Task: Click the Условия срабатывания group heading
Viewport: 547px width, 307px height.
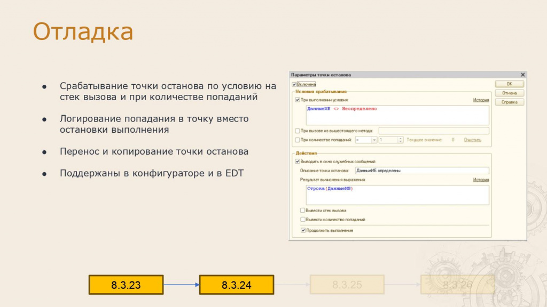Action: click(x=321, y=92)
